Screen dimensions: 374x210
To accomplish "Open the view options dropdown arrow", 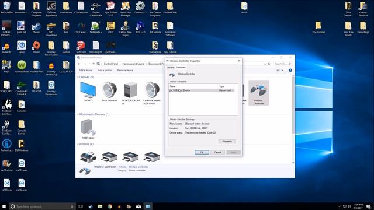I will (282, 70).
